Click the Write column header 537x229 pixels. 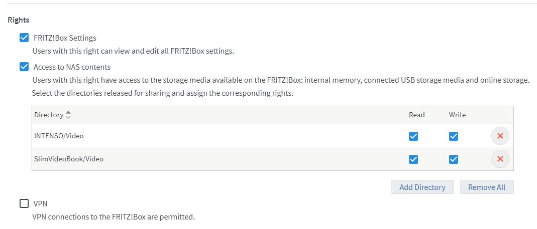457,115
